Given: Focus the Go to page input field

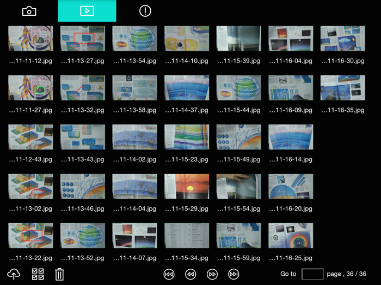Looking at the screenshot, I should pyautogui.click(x=312, y=274).
